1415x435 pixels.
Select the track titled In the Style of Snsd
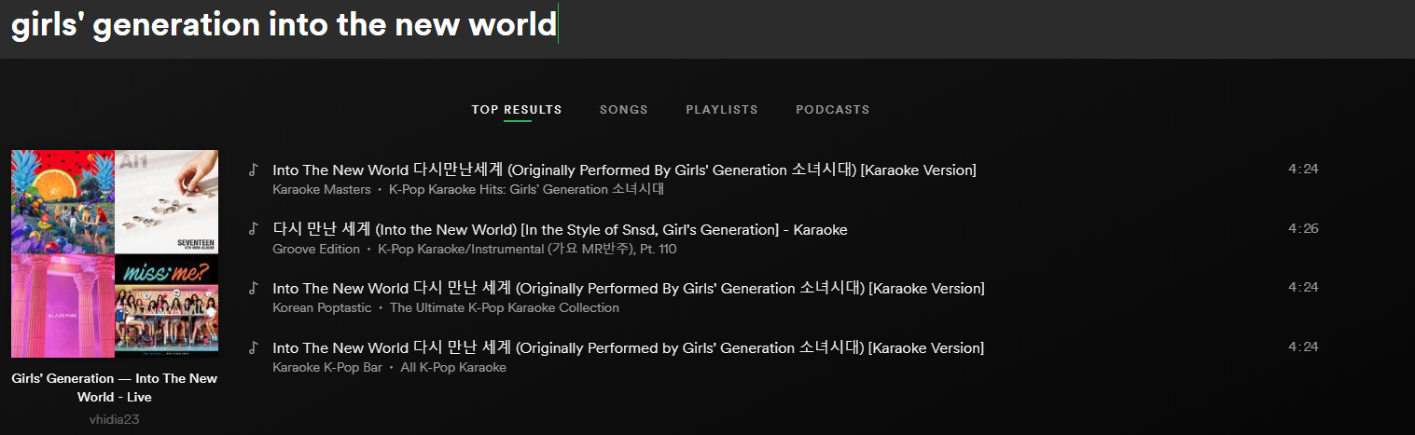(560, 229)
